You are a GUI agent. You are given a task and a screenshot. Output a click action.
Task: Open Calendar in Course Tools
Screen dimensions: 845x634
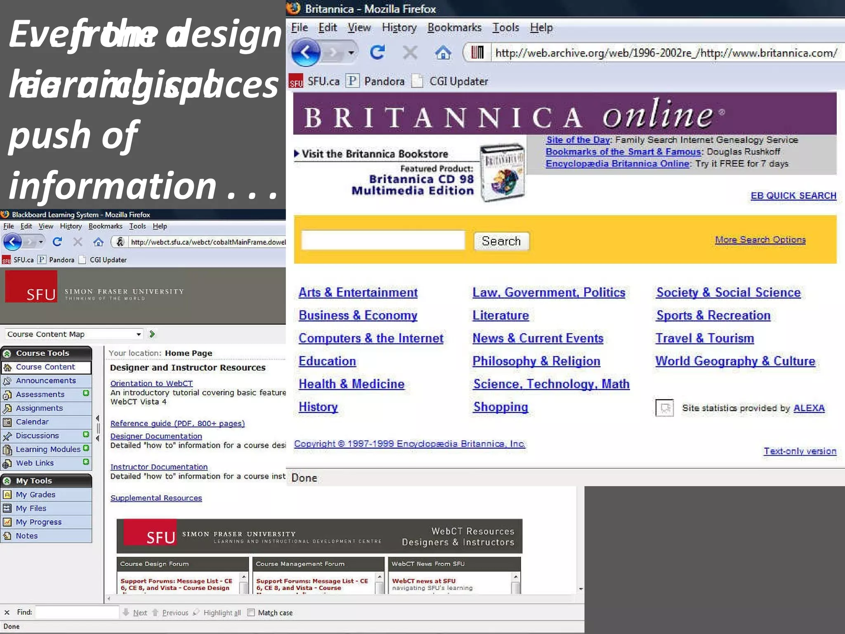pyautogui.click(x=46, y=421)
